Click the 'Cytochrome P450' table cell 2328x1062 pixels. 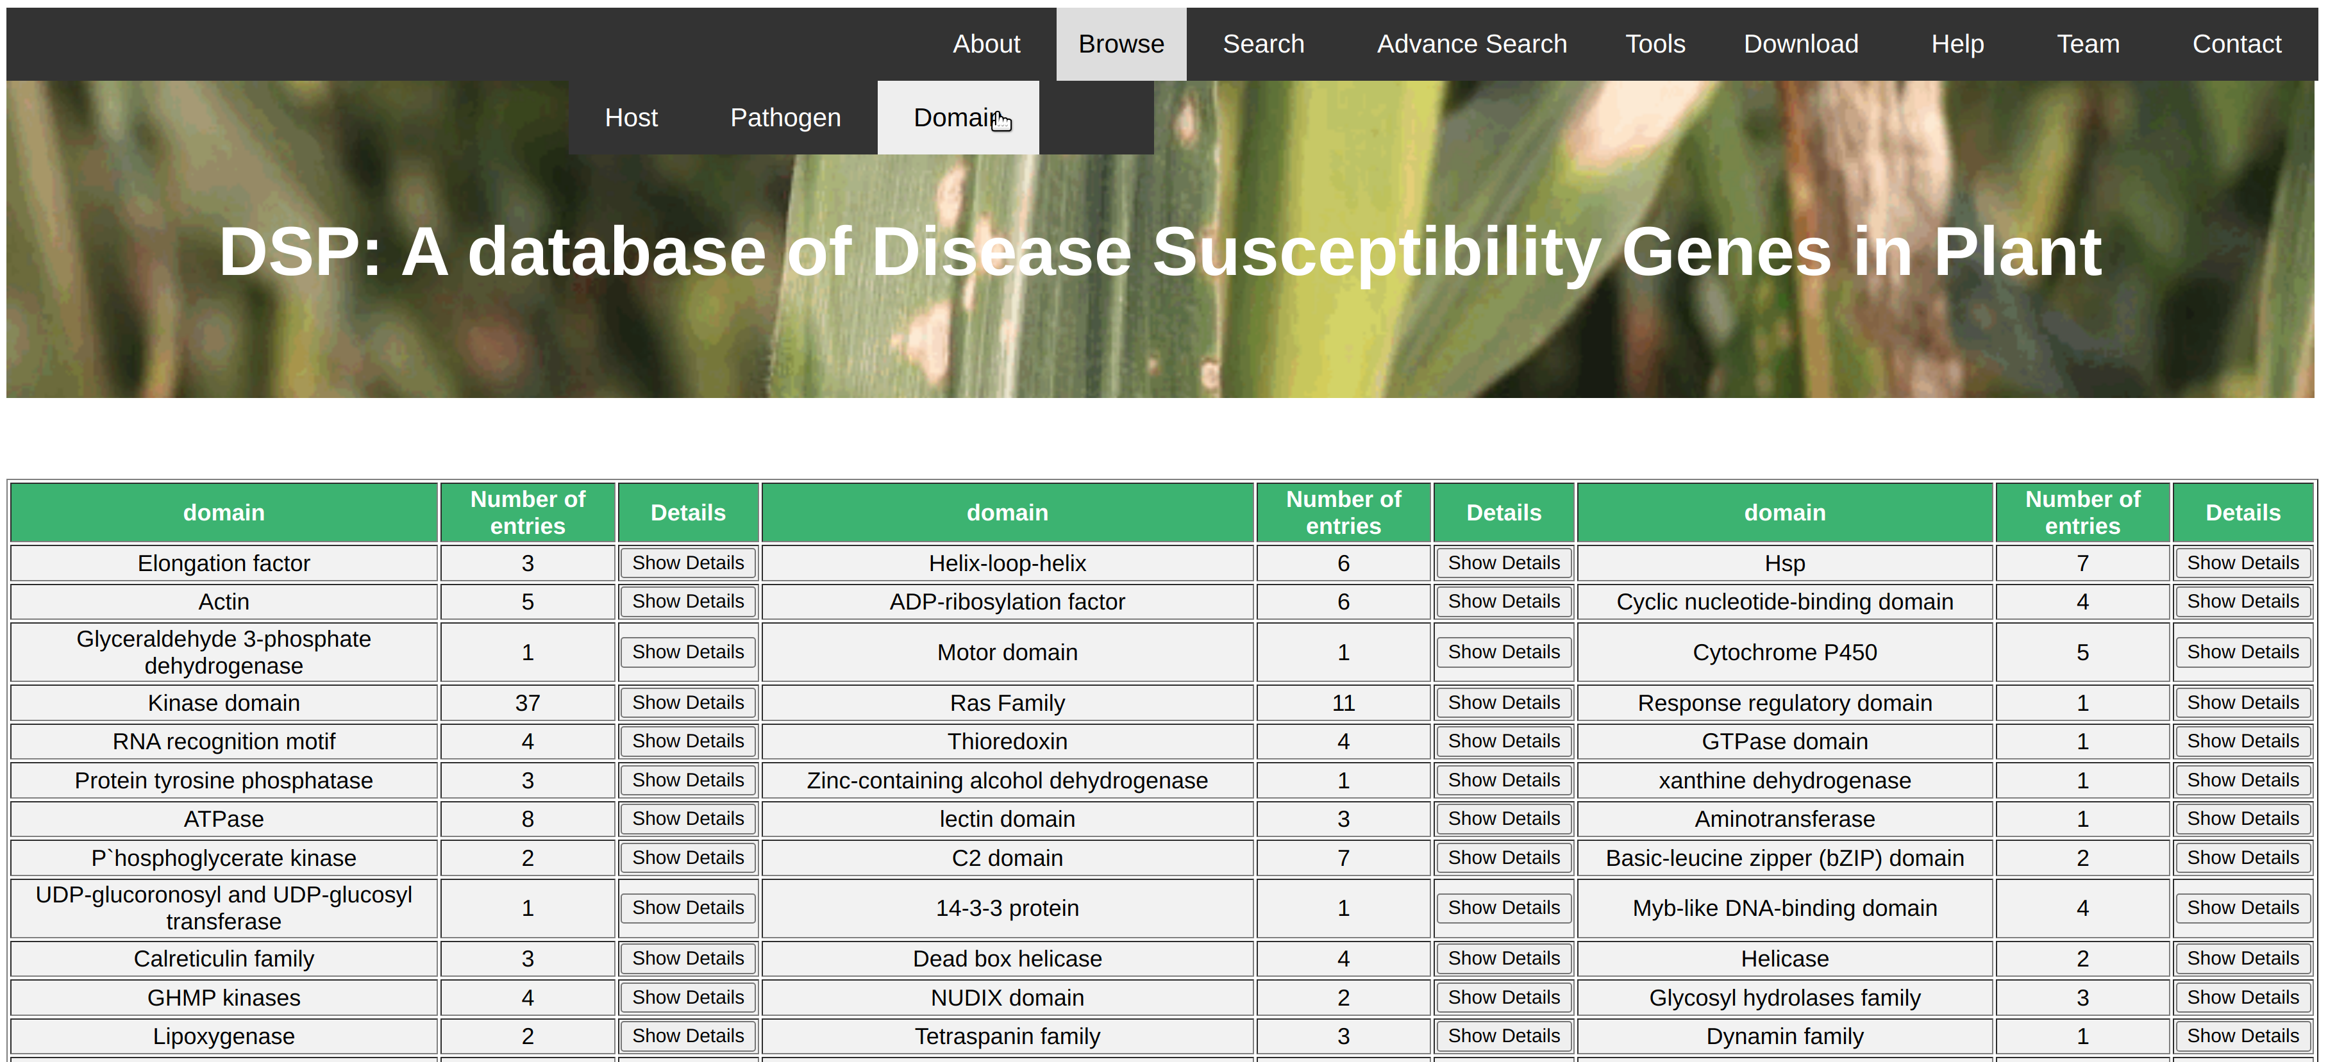pos(1785,652)
